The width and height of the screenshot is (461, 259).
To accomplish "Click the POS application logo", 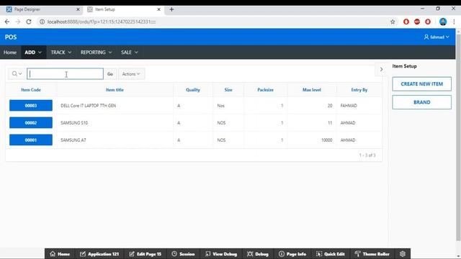I will click(x=11, y=37).
